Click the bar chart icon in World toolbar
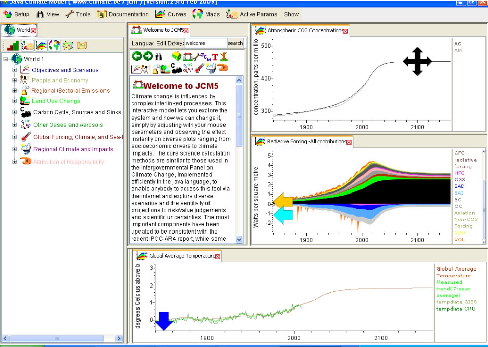This screenshot has width=488, height=347. 13,46
